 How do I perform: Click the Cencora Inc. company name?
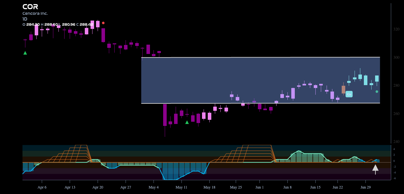[35, 13]
